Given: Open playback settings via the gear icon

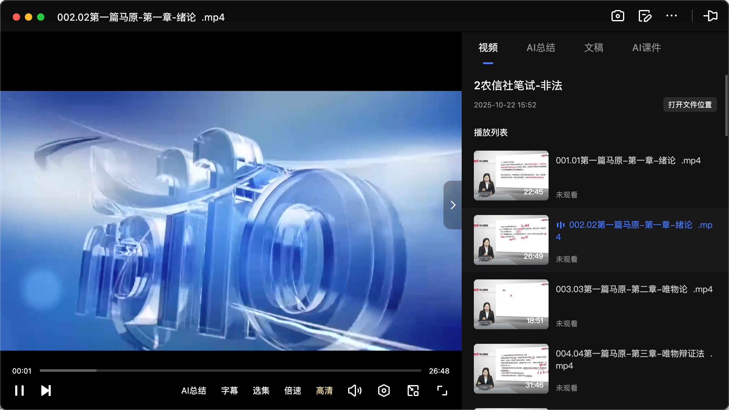Looking at the screenshot, I should [x=384, y=391].
